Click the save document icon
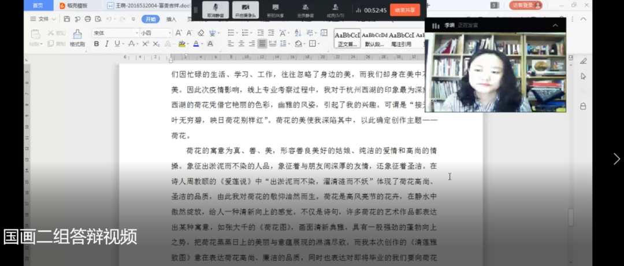 [x=67, y=19]
